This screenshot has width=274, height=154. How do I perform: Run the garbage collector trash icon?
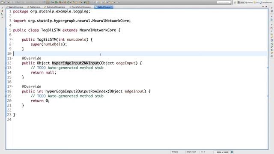pos(232,152)
